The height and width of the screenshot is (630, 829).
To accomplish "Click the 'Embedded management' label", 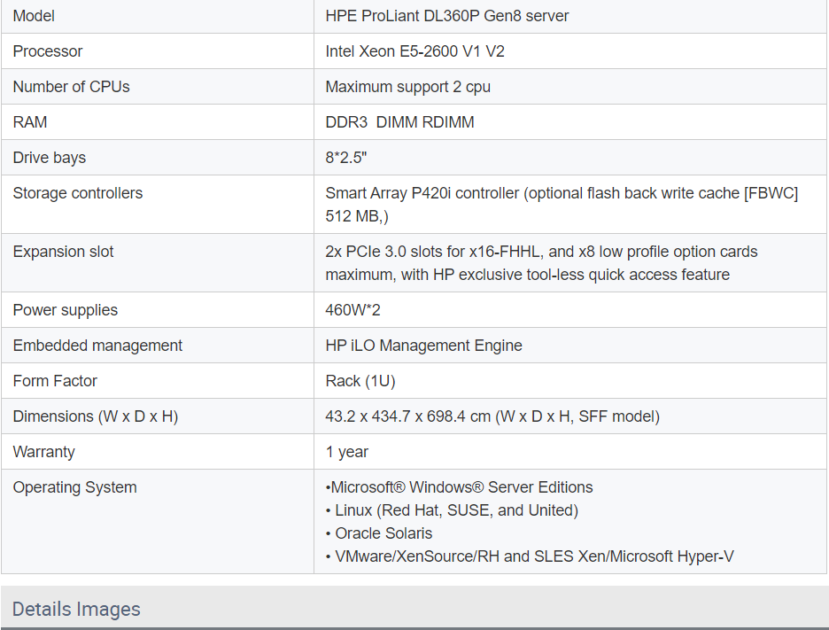I will click(97, 346).
